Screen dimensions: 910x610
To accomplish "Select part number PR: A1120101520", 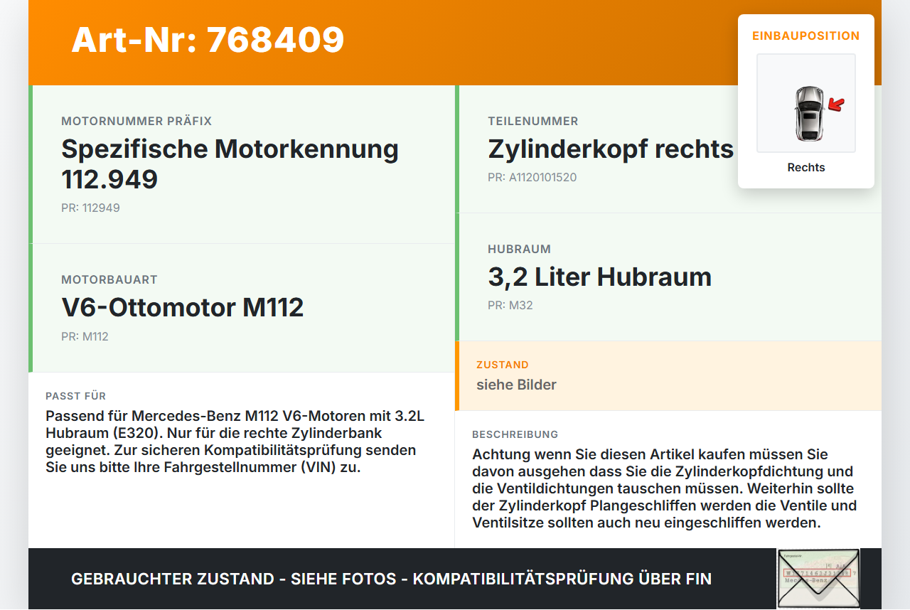I will coord(532,177).
